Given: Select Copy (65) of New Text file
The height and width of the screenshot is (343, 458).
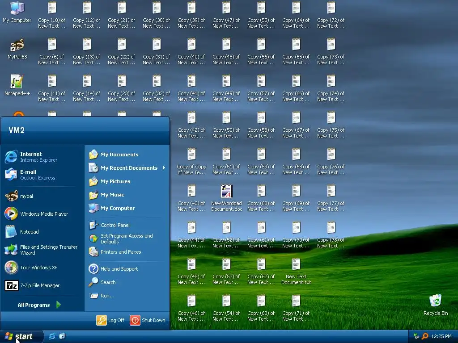Looking at the screenshot, I should pyautogui.click(x=296, y=52).
